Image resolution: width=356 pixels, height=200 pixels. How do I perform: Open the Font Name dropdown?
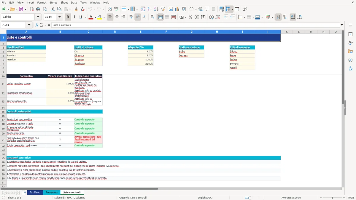38,17
